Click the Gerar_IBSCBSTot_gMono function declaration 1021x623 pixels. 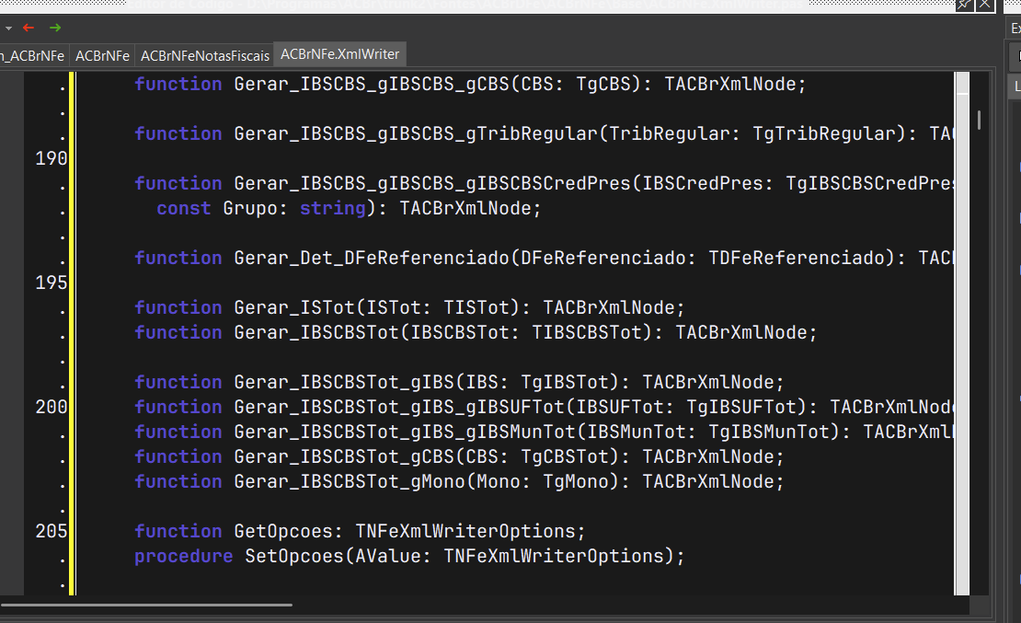click(458, 481)
